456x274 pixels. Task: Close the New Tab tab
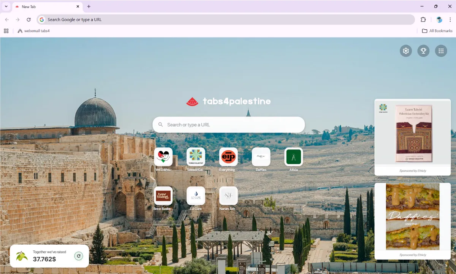[78, 6]
